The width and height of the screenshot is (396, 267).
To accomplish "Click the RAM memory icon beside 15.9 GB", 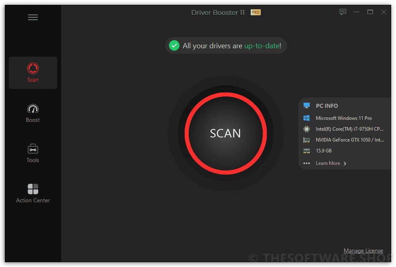I will click(x=307, y=151).
